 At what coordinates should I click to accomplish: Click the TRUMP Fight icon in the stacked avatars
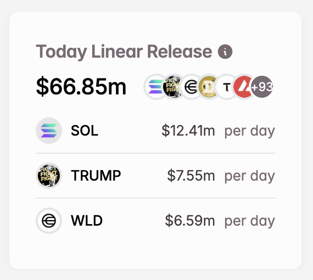tap(172, 87)
